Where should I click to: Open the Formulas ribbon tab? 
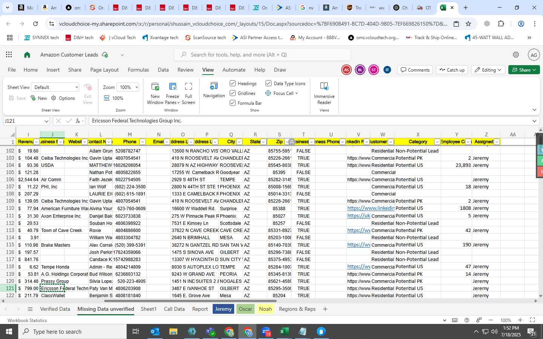(x=138, y=70)
